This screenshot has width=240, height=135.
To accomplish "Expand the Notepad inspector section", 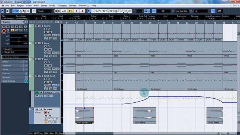I will coord(15,77).
